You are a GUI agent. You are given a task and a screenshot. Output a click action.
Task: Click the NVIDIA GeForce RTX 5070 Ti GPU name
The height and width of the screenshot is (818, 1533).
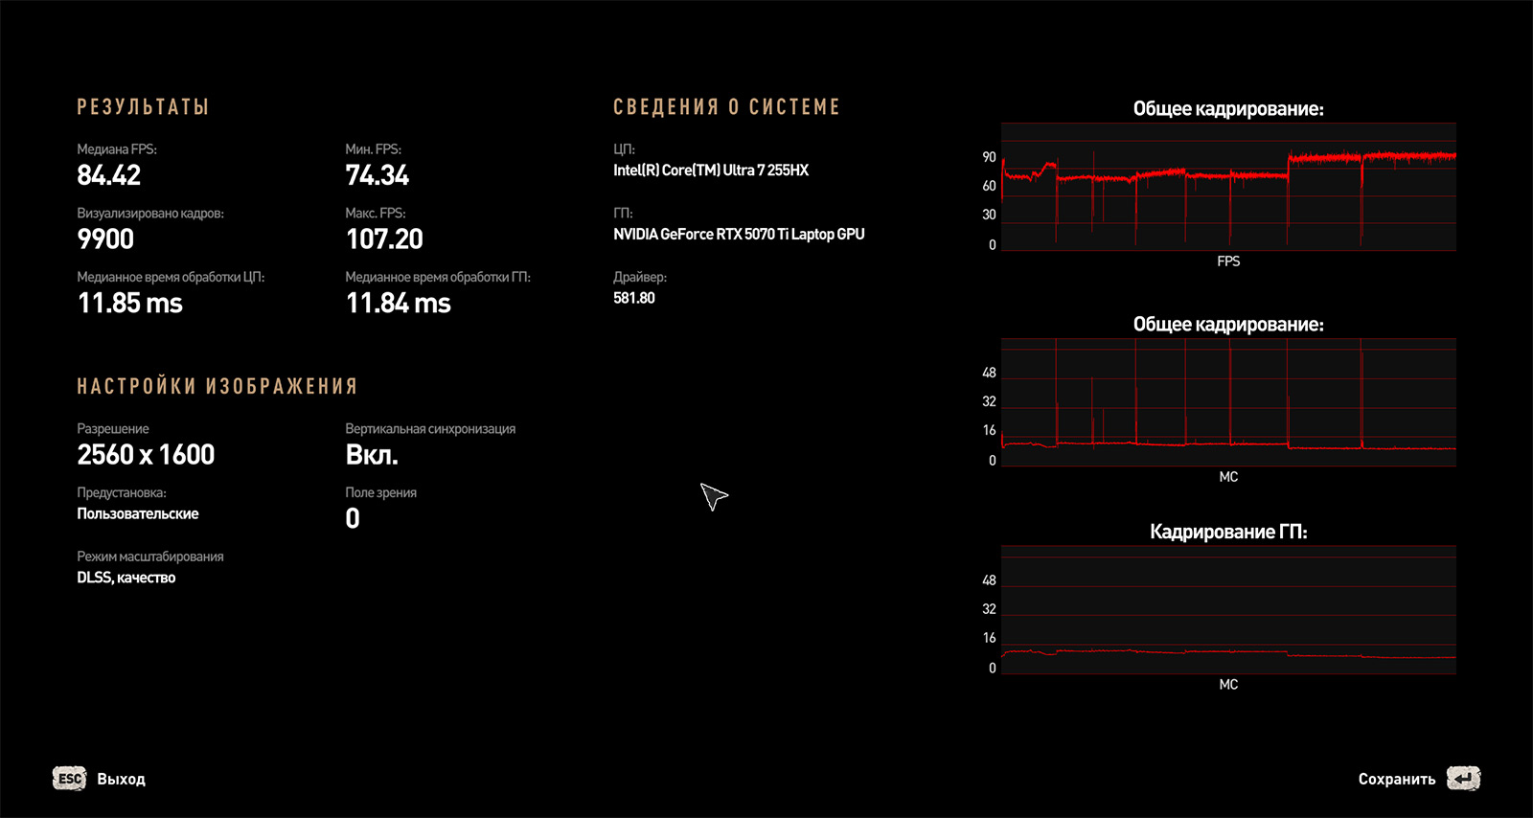tap(739, 235)
